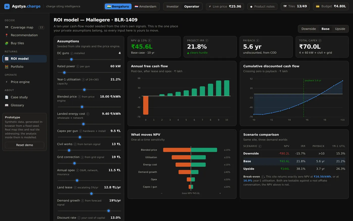Open Coverage map page
The image size is (353, 221).
[x=25, y=27]
